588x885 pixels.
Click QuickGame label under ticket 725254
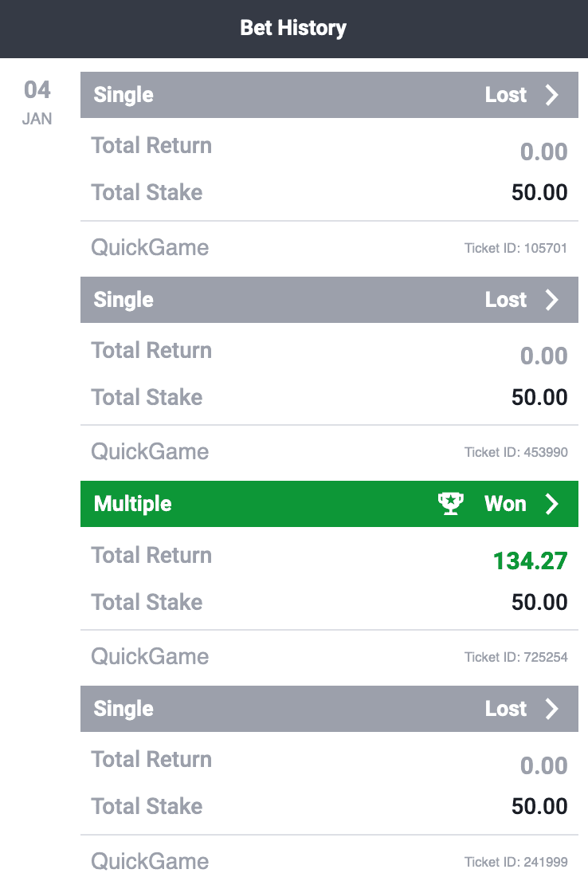(x=150, y=657)
